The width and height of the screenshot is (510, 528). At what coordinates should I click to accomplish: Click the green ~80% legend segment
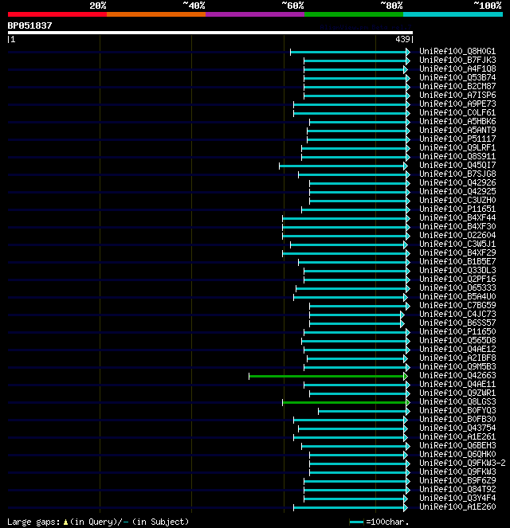coord(354,14)
